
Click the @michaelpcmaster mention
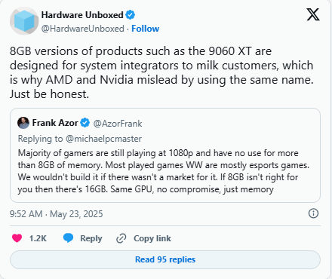(x=103, y=139)
